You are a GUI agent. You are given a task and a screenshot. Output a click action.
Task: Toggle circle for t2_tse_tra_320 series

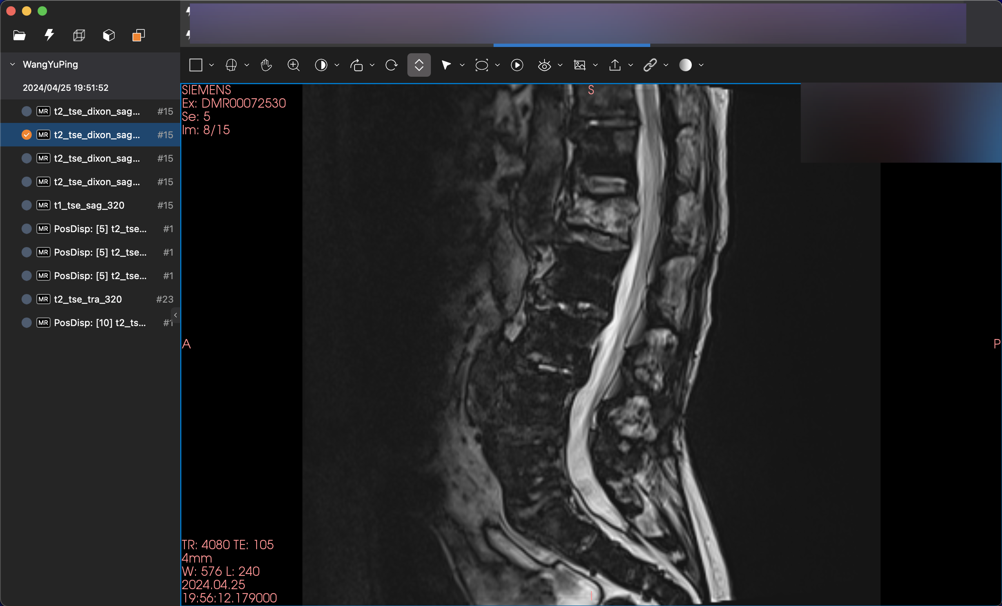pos(26,299)
